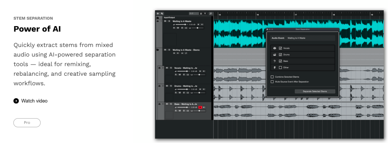Image resolution: width=388 pixels, height=143 pixels.
Task: Enable record on the Vocals track
Action: [x=200, y=71]
